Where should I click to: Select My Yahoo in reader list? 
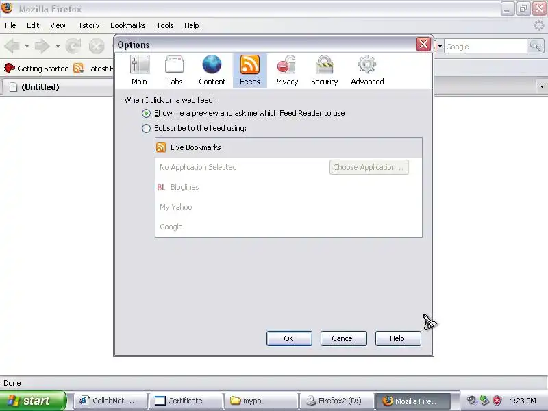point(288,207)
